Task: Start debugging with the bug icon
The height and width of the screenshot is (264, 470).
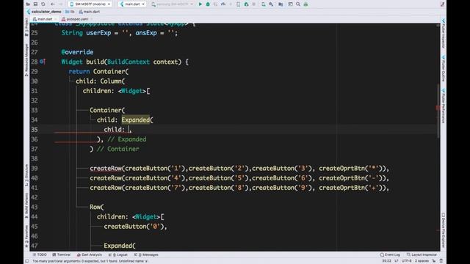Action: tap(208, 4)
